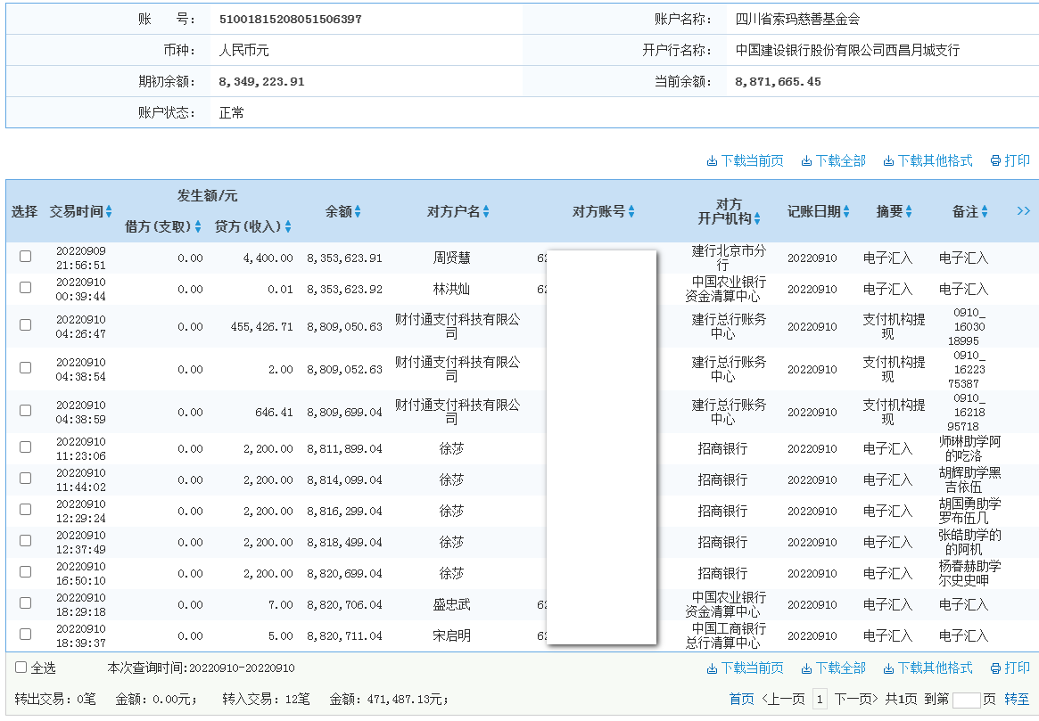1039x721 pixels.
Task: Sort by 贷方(收入) column arrows
Action: (x=288, y=227)
